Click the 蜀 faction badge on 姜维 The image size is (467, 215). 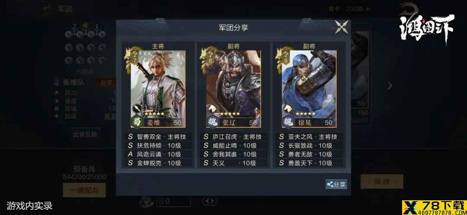pos(136,122)
